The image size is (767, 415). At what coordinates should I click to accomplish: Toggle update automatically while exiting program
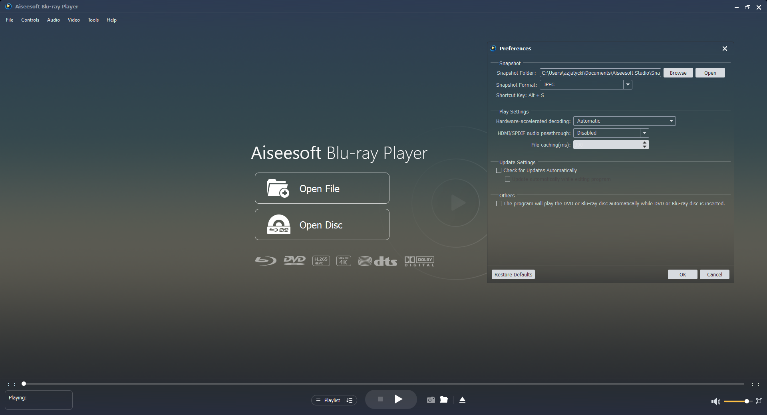(507, 179)
